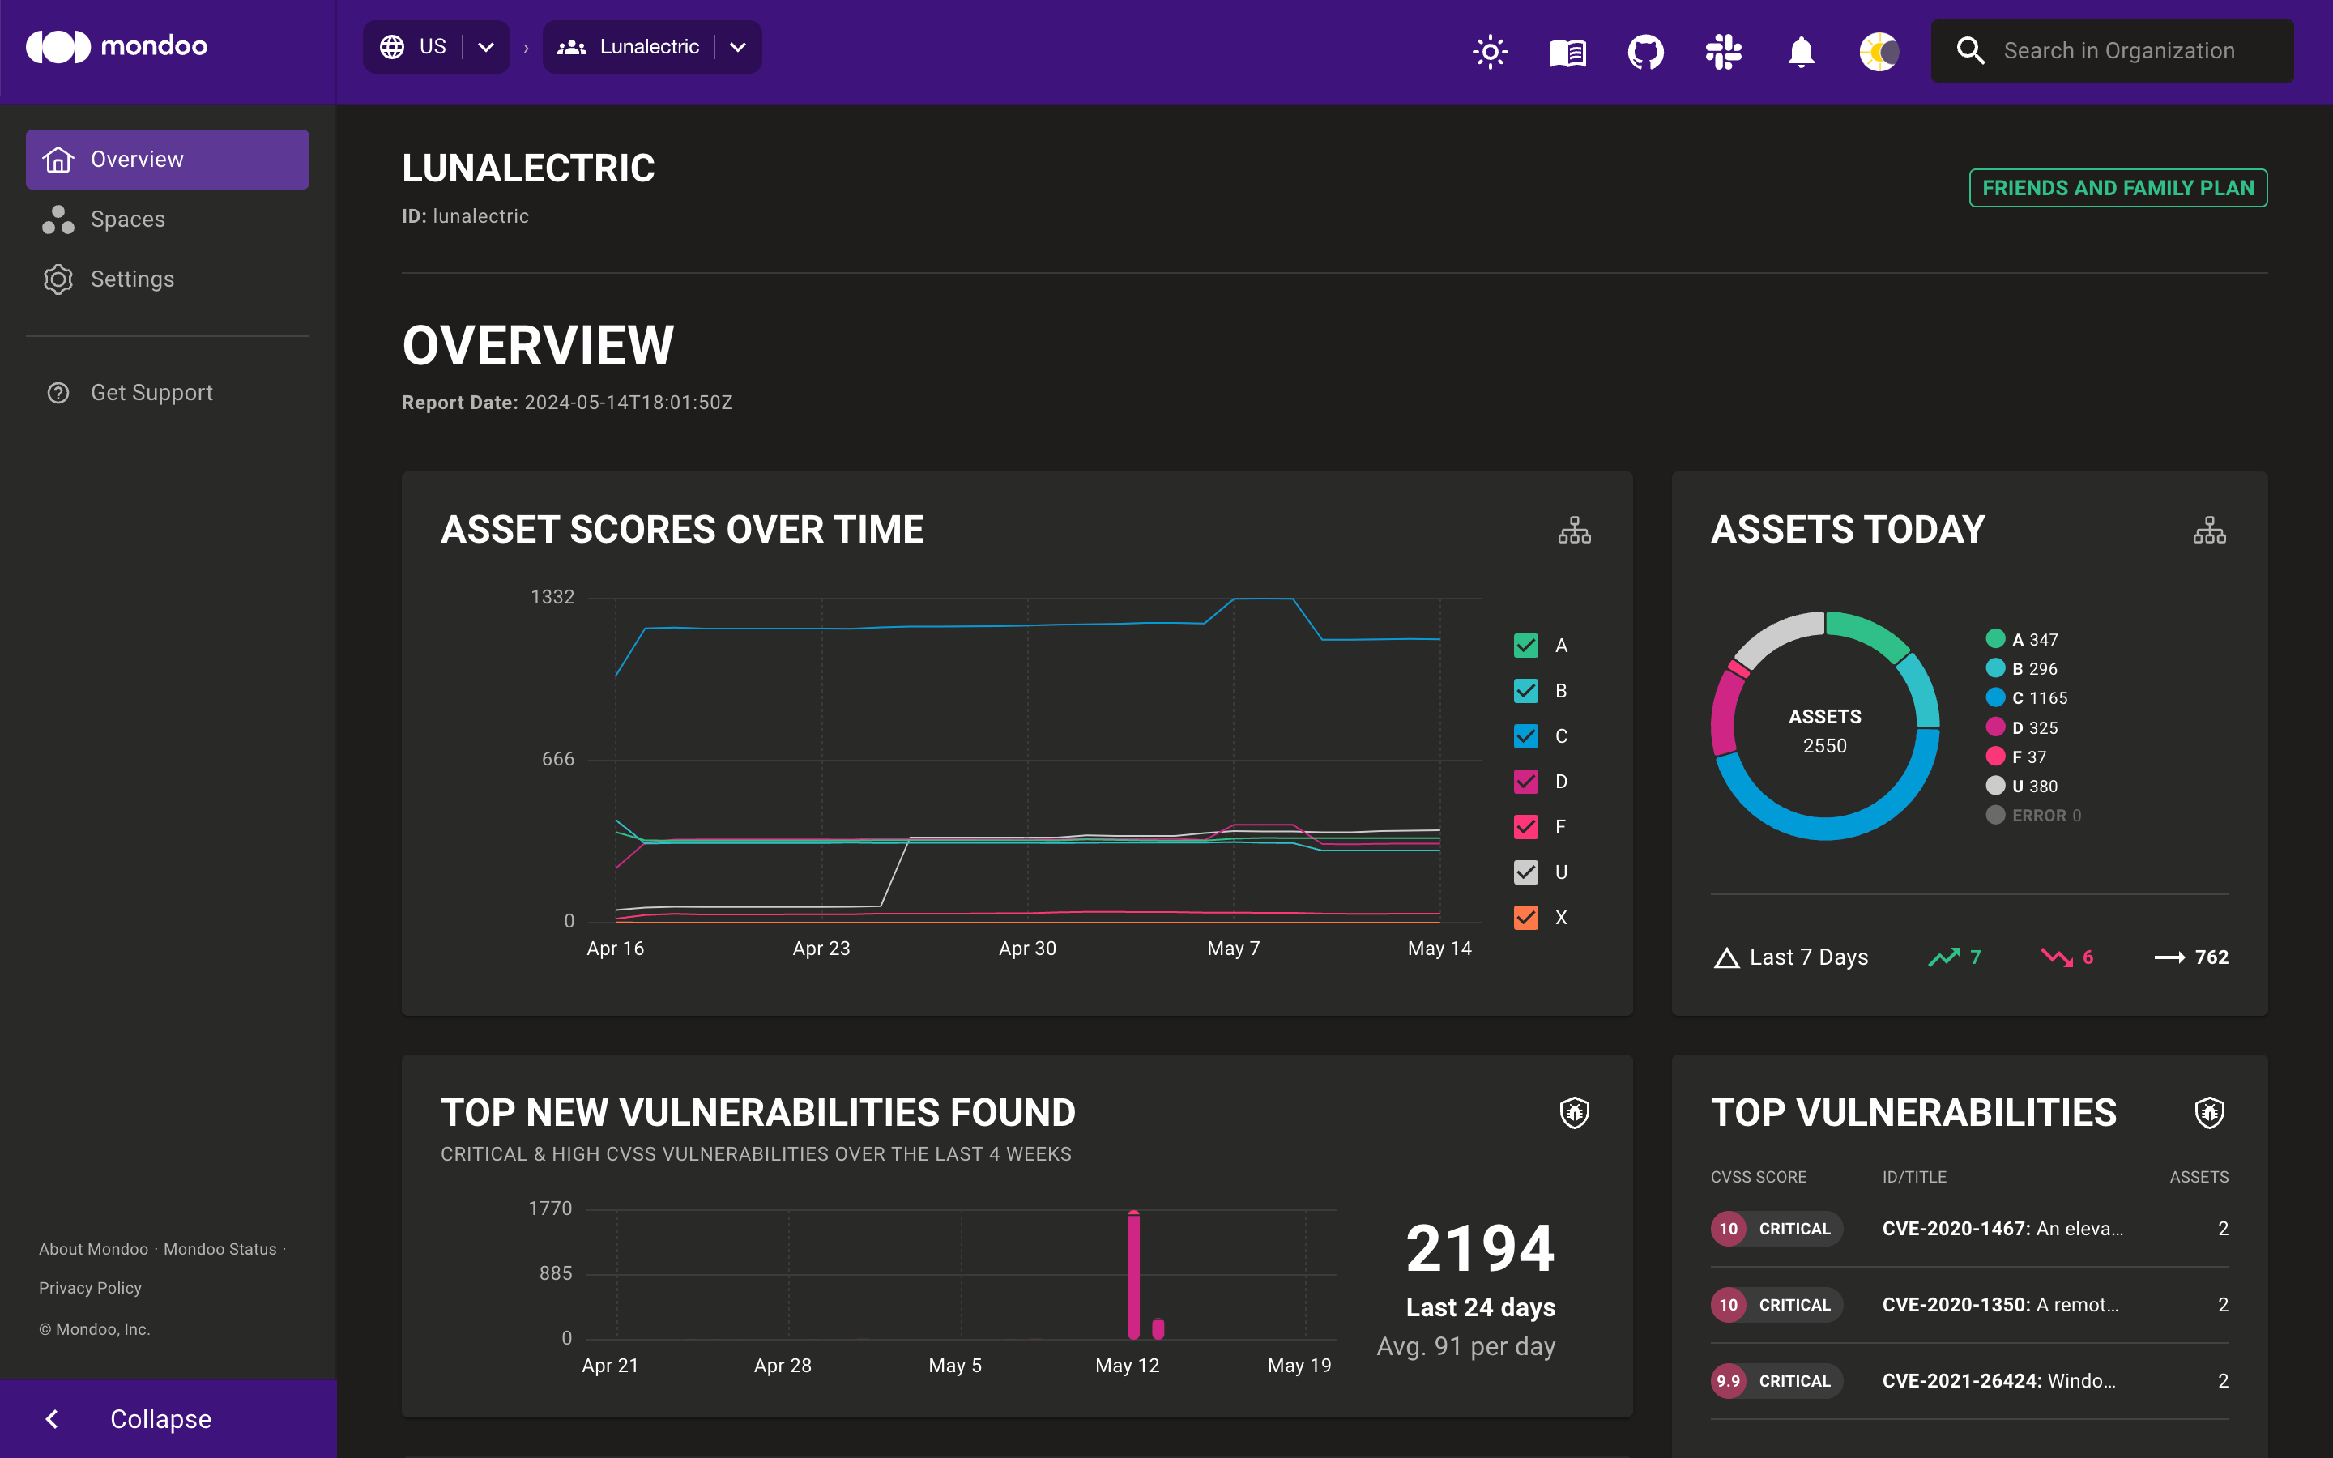The height and width of the screenshot is (1458, 2333).
Task: Uncheck score X in chart legend
Action: point(1526,917)
